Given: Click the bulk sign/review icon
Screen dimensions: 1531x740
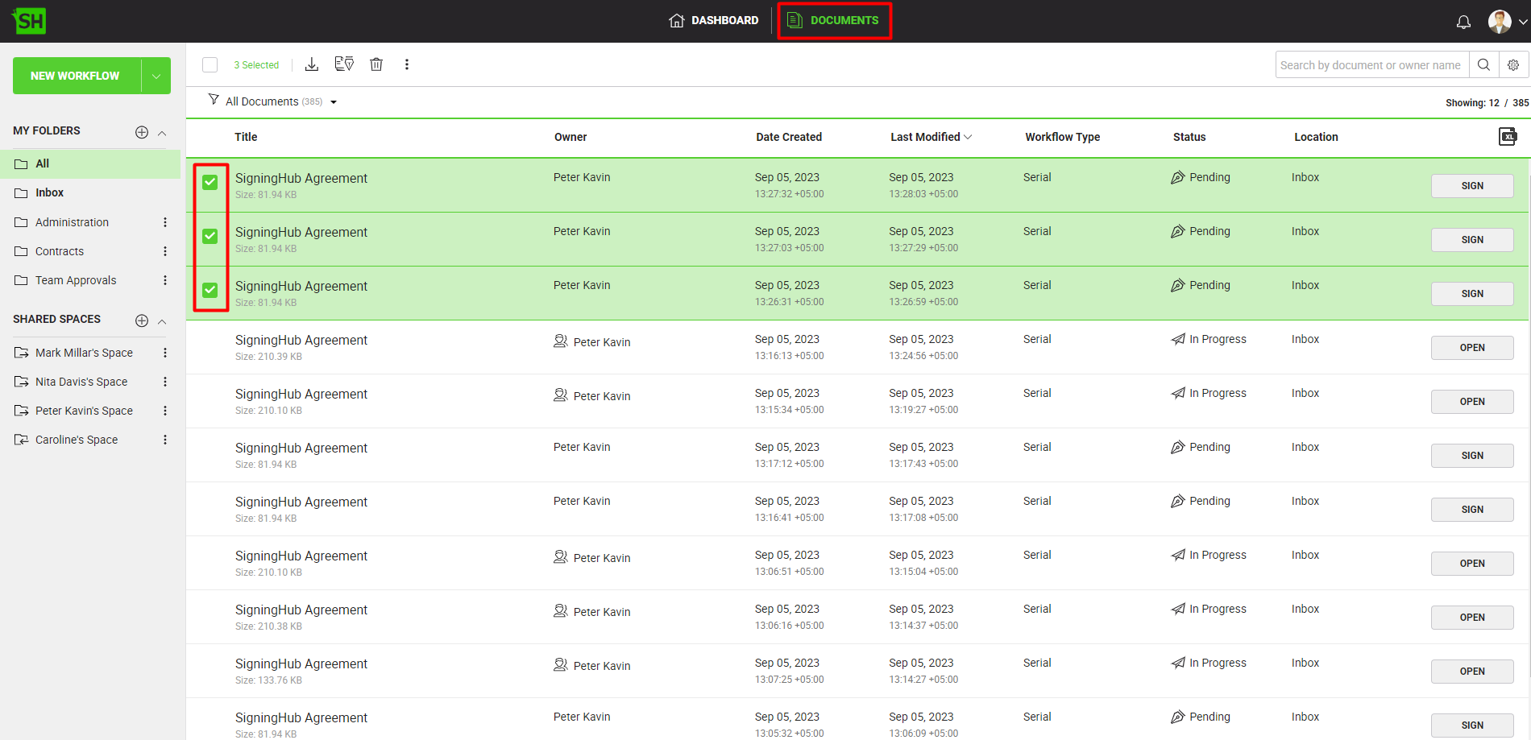Looking at the screenshot, I should (x=344, y=64).
